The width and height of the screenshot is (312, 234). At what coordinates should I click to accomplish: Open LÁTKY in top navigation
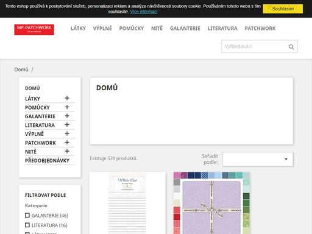click(78, 29)
